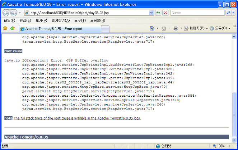The height and width of the screenshot is (150, 238).
Task: Expand the Print options dropdown arrow
Action: [181, 28]
